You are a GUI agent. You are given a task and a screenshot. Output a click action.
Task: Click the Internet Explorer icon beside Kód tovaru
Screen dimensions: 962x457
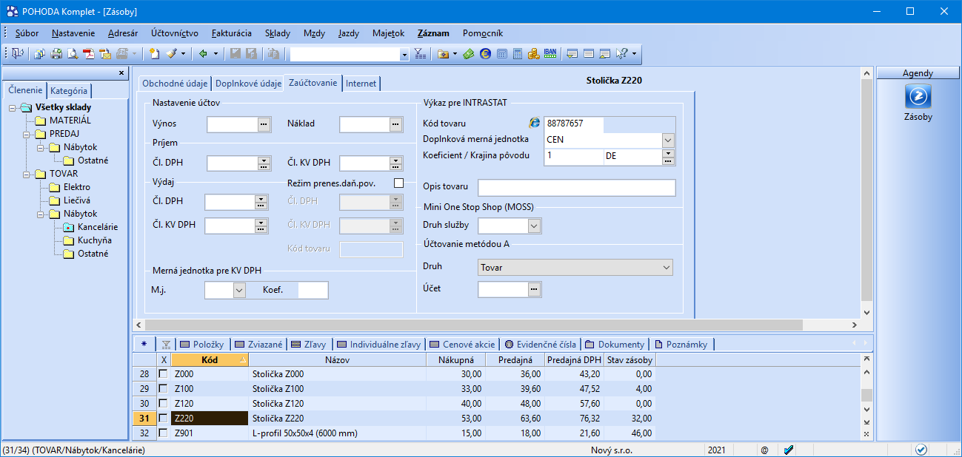pos(534,123)
